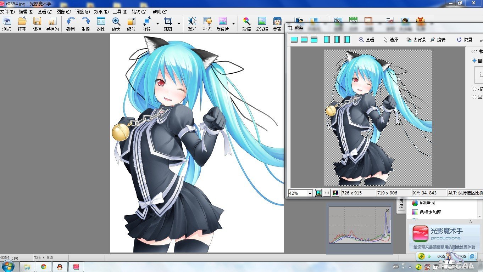
Task: Open the 帮助 Help menu
Action: tap(160, 12)
